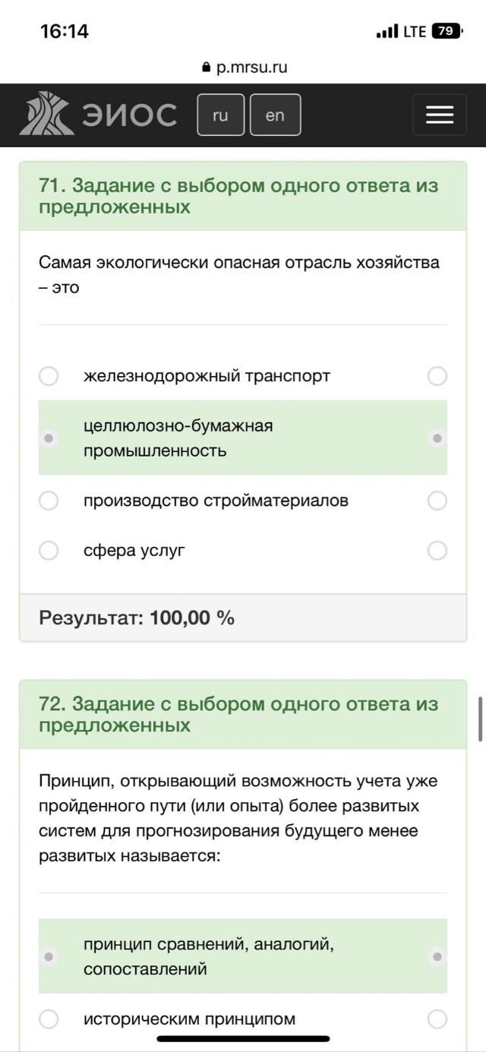Select right radio for железнодорожный транспорт
Image resolution: width=486 pixels, height=1052 pixels.
[437, 376]
